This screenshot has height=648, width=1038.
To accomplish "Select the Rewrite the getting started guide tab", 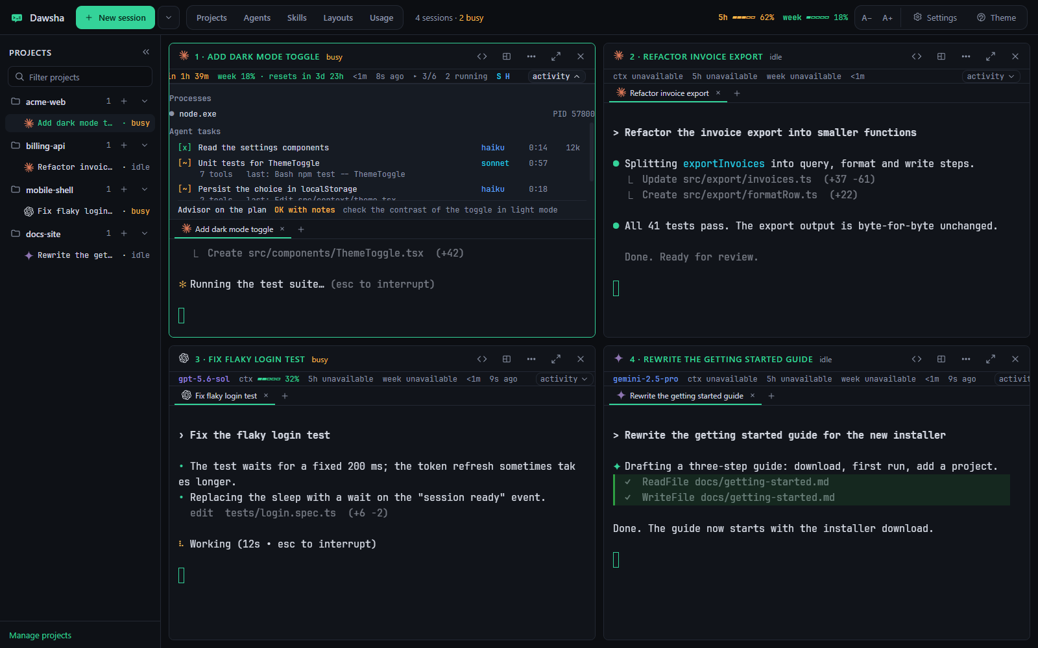I will [686, 396].
